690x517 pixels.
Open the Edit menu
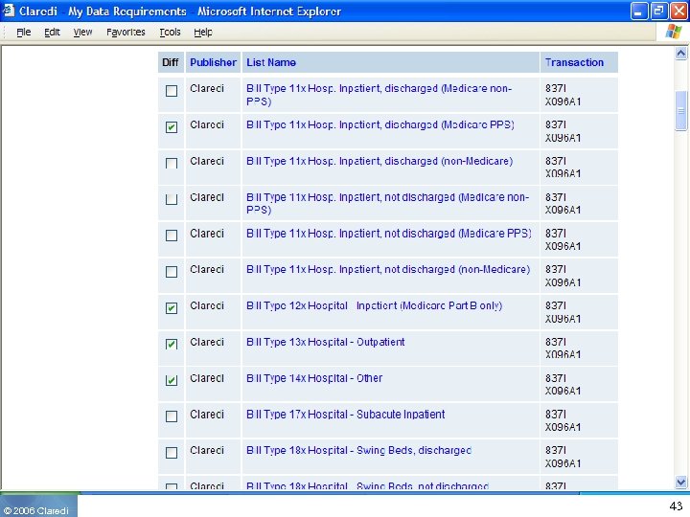coord(52,33)
